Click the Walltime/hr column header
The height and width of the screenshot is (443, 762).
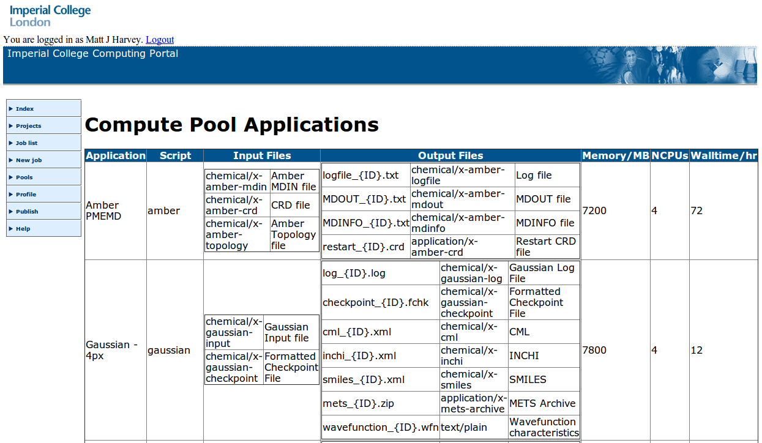(x=723, y=156)
